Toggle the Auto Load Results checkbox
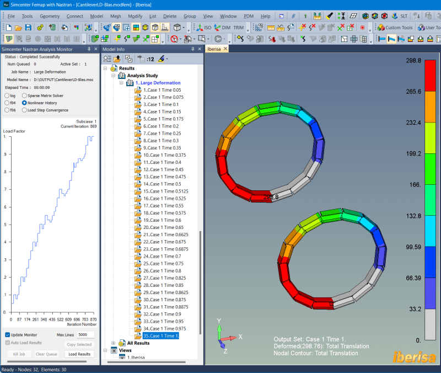This screenshot has width=441, height=373. coord(8,343)
